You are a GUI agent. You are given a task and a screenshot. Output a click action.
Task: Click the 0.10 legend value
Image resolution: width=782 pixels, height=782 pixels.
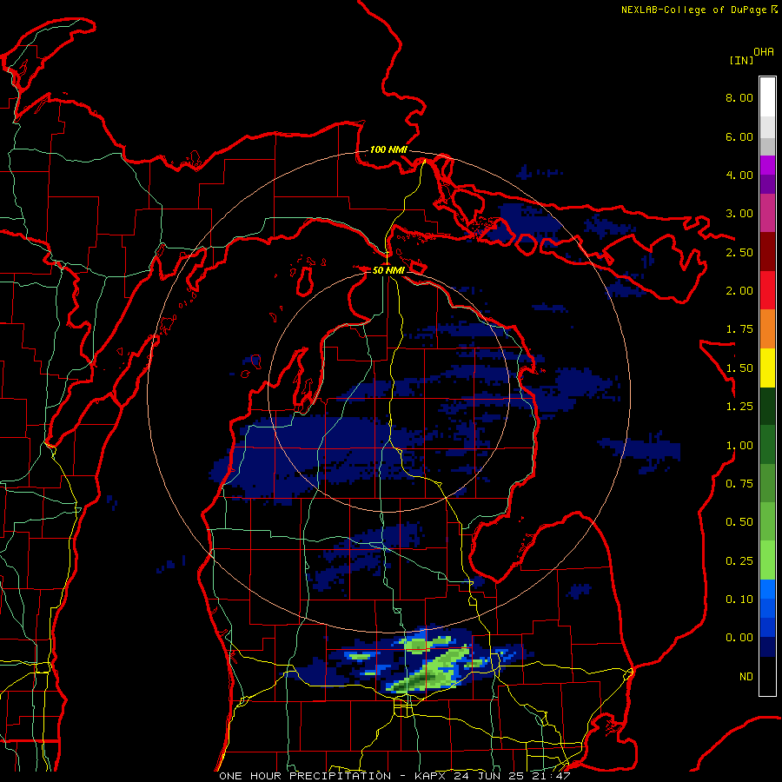[739, 600]
